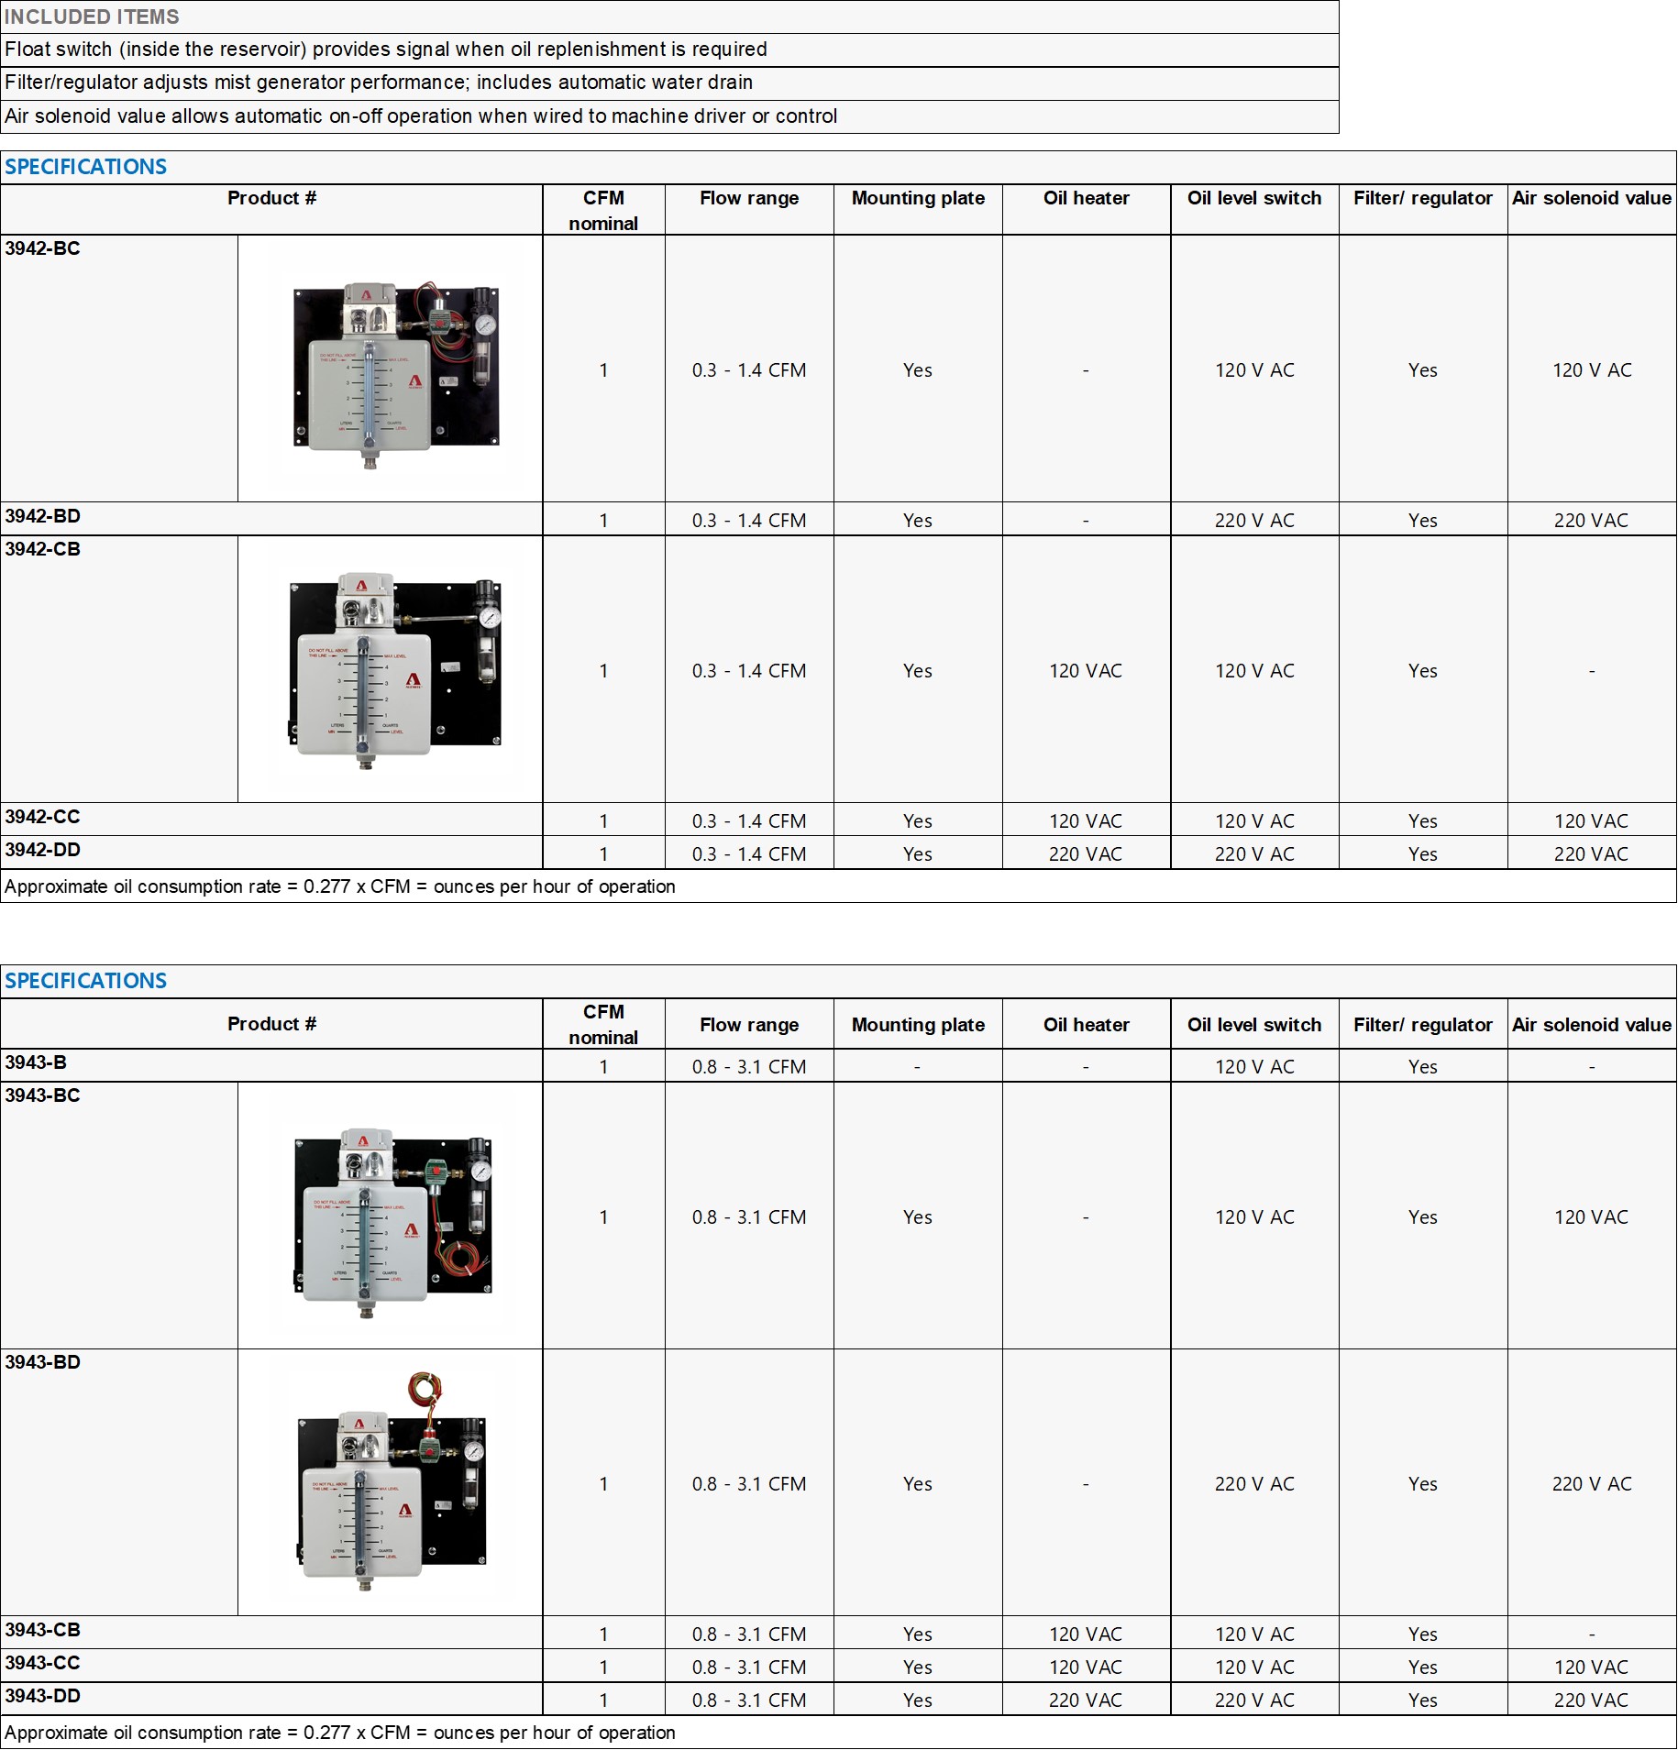The width and height of the screenshot is (1678, 1750).
Task: Select the Filter/regulator automatic water drain row
Action: [x=379, y=83]
